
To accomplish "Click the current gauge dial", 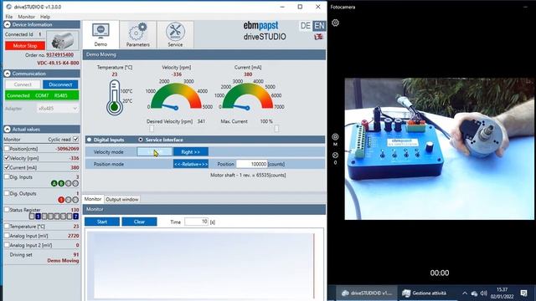I will 248,96.
